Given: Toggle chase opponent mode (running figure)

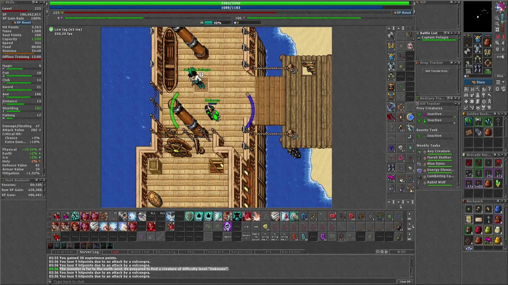Looking at the screenshot, I should (503, 43).
